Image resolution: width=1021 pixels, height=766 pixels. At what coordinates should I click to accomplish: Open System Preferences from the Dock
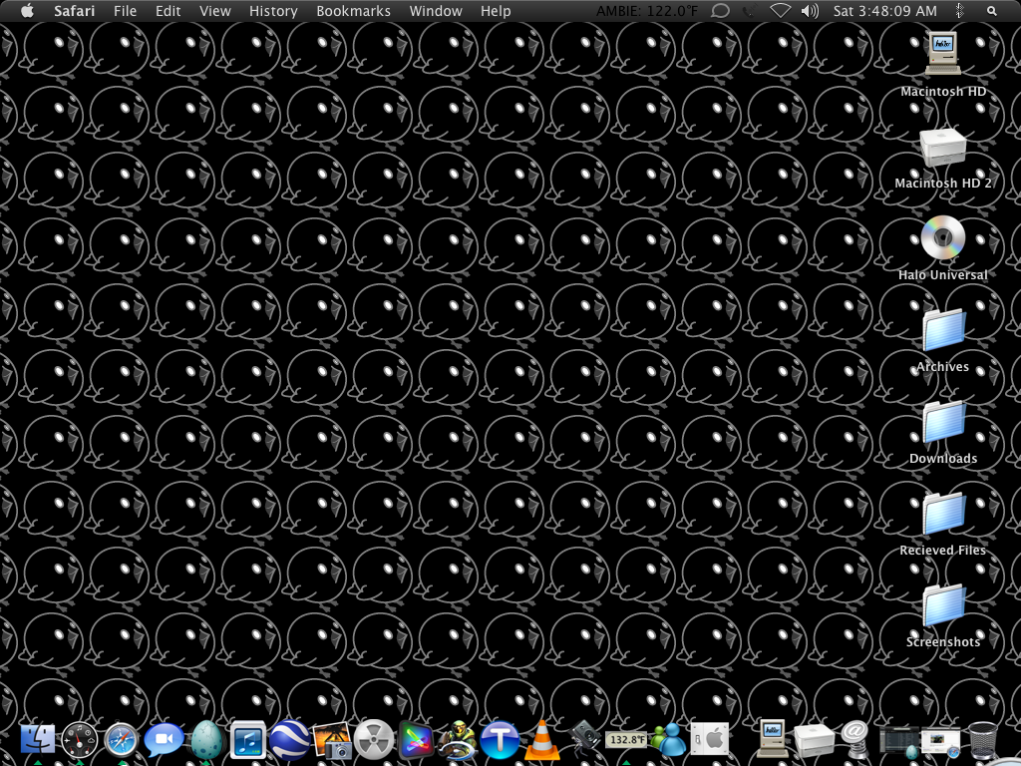(710, 740)
